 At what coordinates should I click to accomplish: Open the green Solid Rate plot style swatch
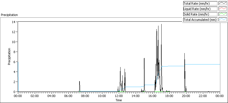click(223, 14)
